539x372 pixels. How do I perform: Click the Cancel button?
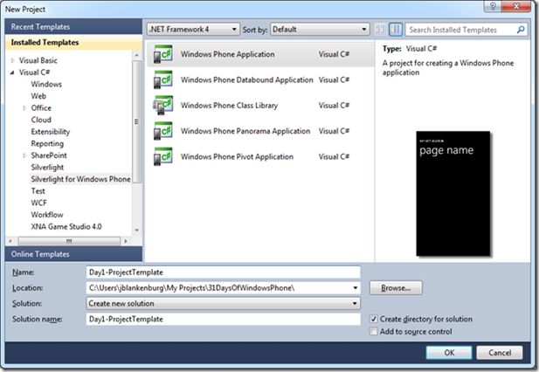(x=500, y=353)
